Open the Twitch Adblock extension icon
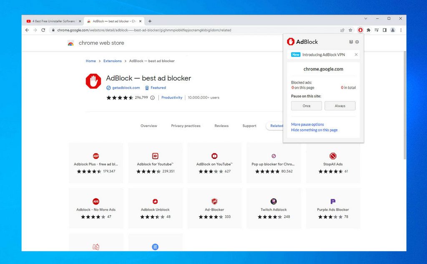This screenshot has width=427, height=264. [x=274, y=201]
